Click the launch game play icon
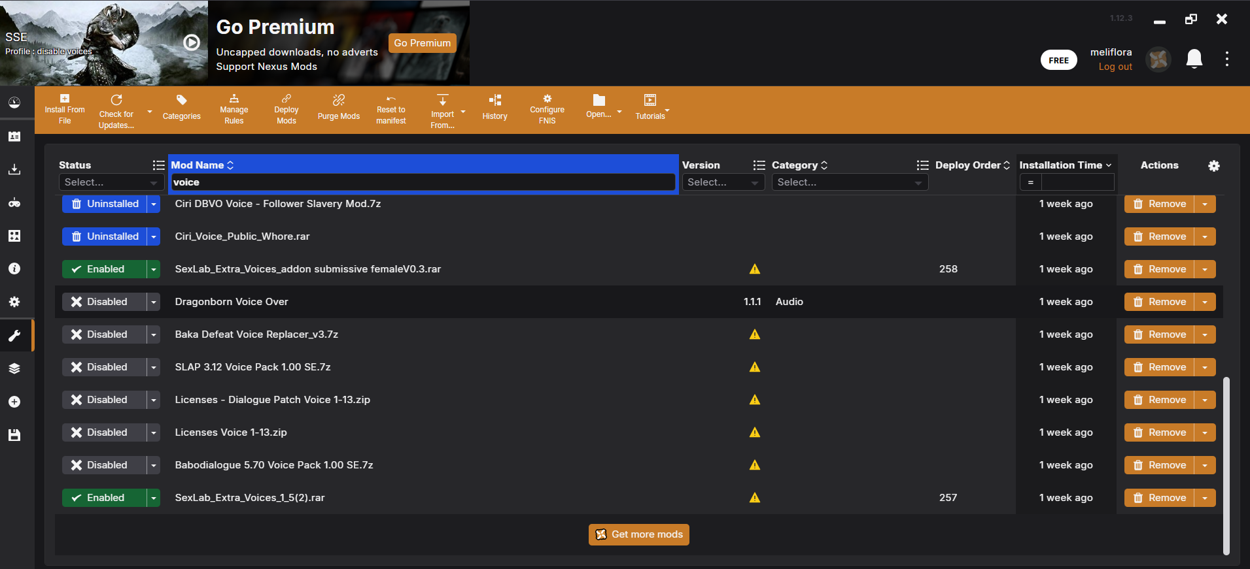This screenshot has height=569, width=1250. (192, 42)
